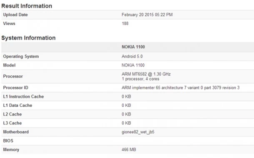Select the BIOS row label
This screenshot has width=254, height=158.
(8, 141)
